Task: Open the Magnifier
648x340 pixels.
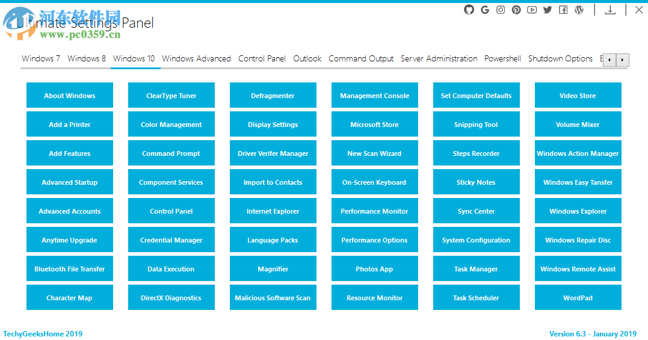Action: click(273, 268)
